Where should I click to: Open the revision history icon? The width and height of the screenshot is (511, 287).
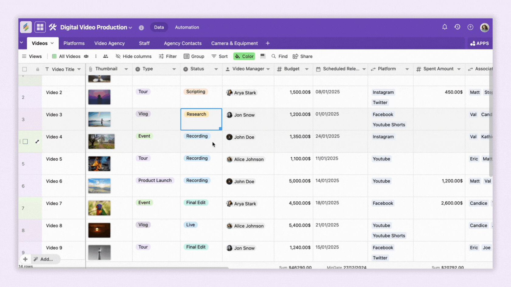[x=457, y=27]
